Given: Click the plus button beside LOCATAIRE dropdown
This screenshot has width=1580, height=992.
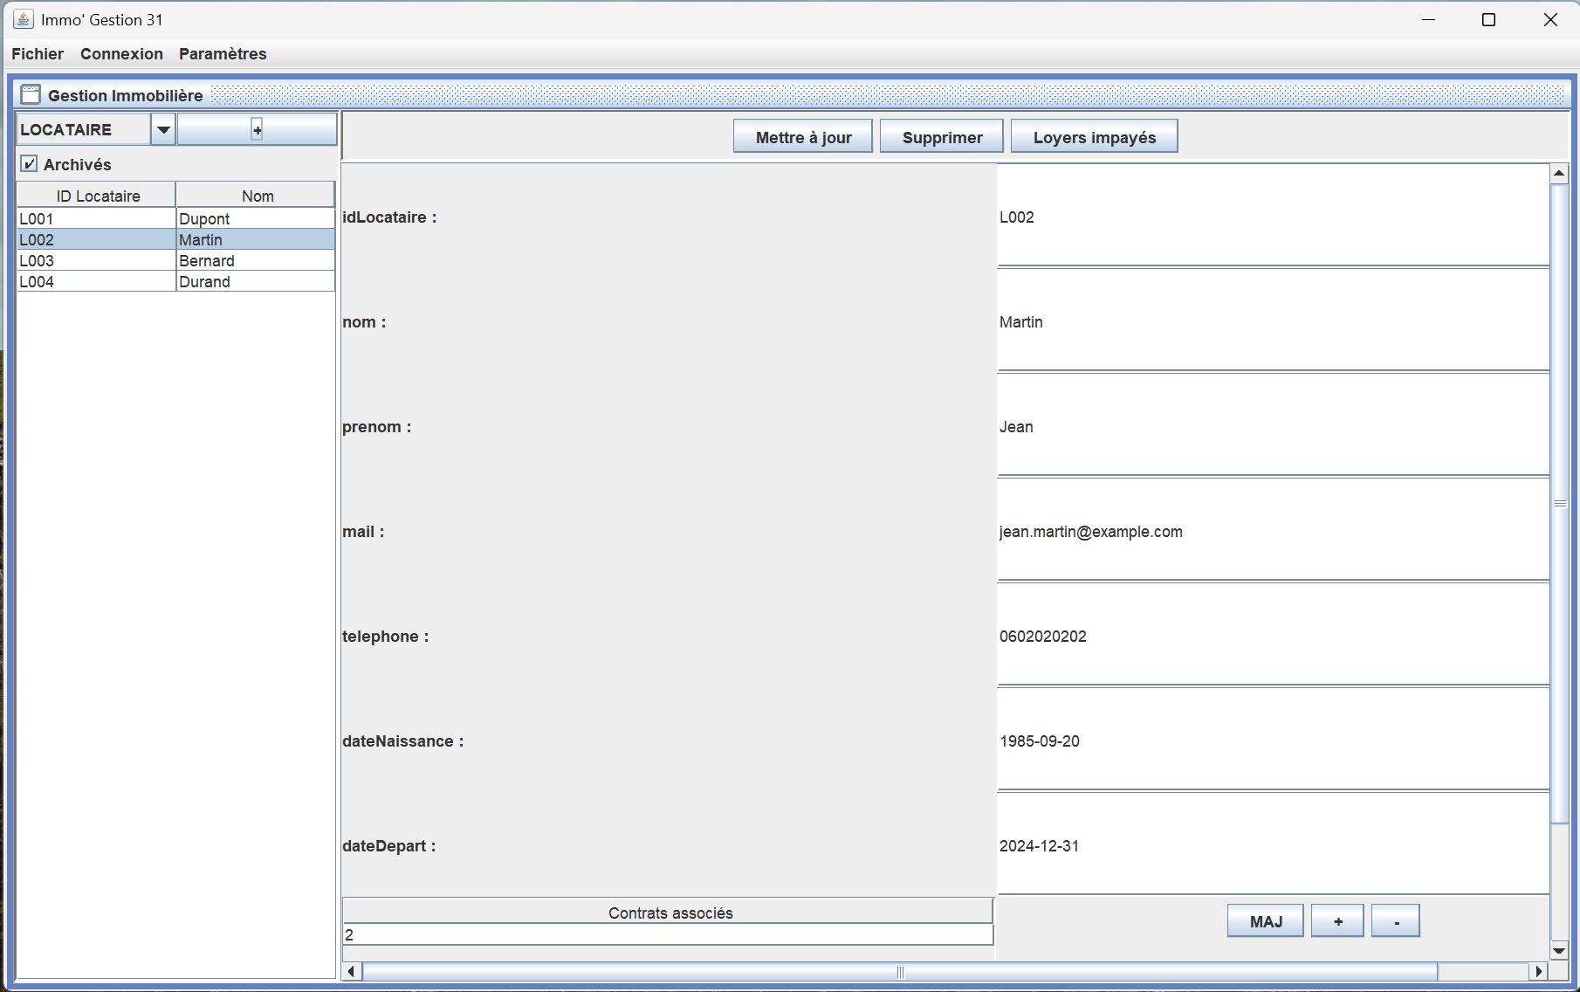Looking at the screenshot, I should 257,129.
